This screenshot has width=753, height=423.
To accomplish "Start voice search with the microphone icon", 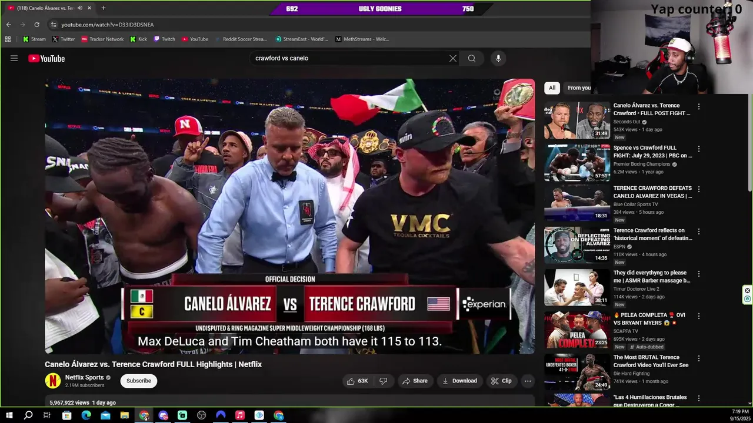I will [498, 58].
